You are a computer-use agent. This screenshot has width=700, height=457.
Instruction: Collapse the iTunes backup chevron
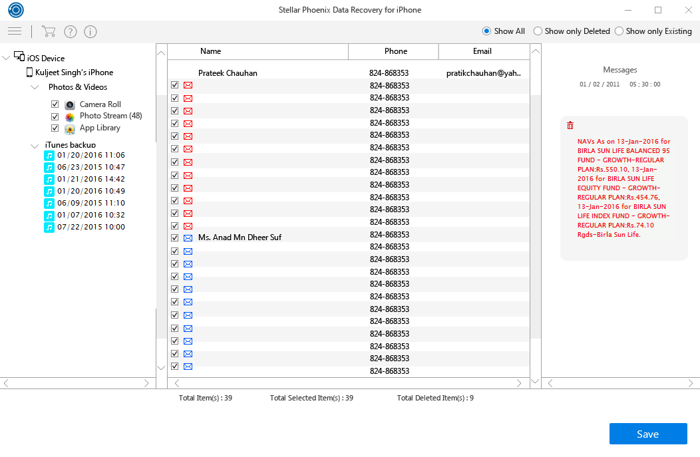pos(35,146)
